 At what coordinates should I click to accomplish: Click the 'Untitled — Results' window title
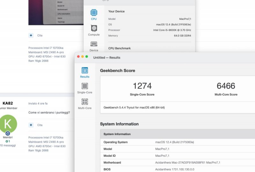[x=107, y=58]
